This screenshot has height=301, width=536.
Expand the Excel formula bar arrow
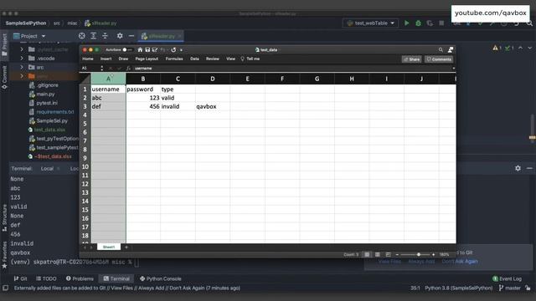pos(453,69)
